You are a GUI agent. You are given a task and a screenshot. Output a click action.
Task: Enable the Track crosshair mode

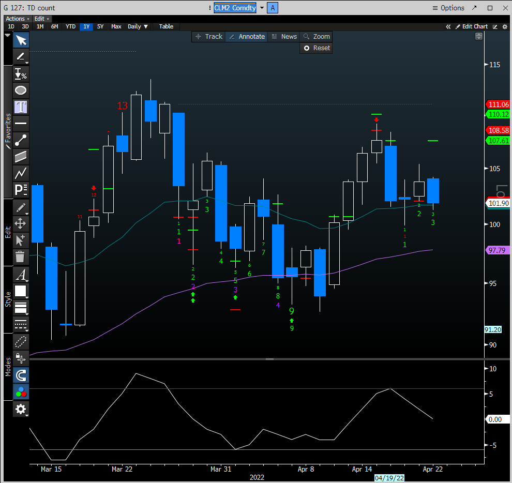pyautogui.click(x=209, y=37)
